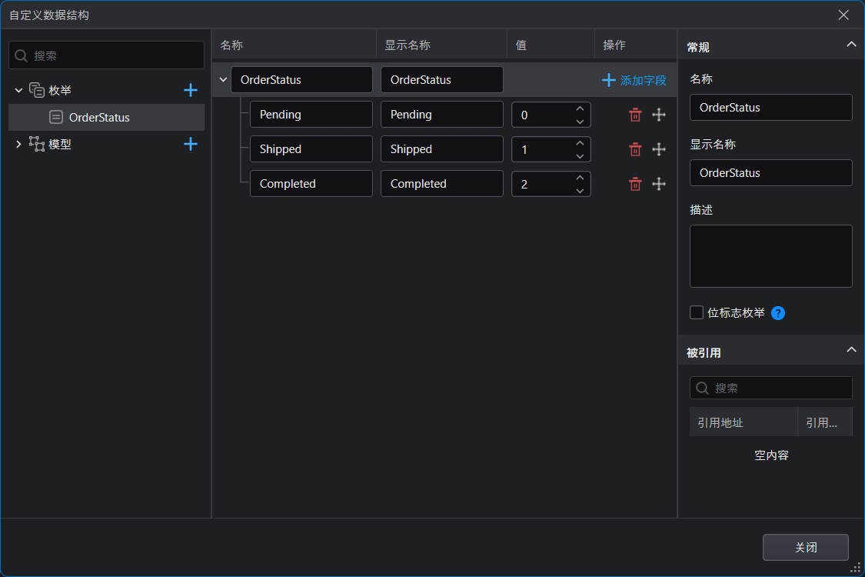This screenshot has width=865, height=577.
Task: Open help for 位标志枚举 option
Action: (778, 313)
